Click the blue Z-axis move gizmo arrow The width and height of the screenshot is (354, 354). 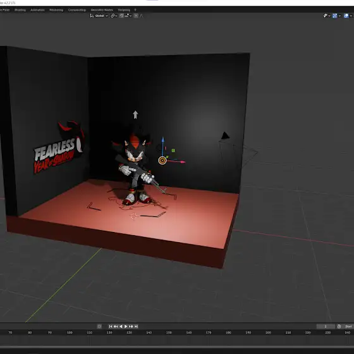point(163,140)
